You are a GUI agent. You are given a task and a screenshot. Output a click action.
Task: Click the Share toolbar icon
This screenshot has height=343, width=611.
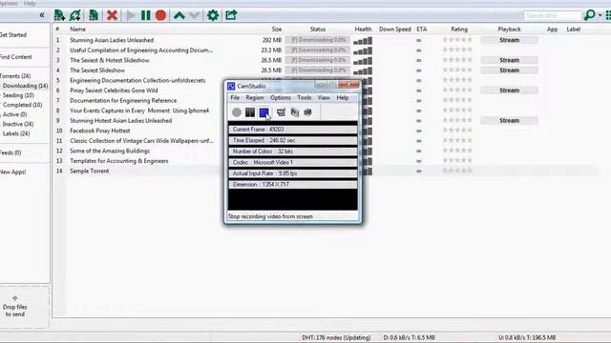(x=231, y=15)
